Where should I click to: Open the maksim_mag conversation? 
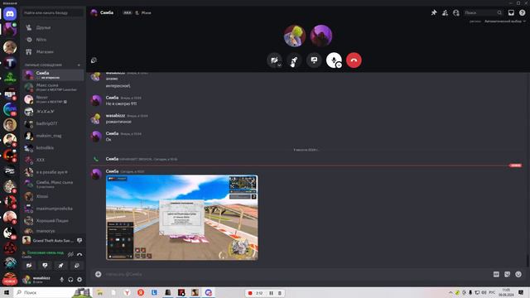click(x=53, y=136)
